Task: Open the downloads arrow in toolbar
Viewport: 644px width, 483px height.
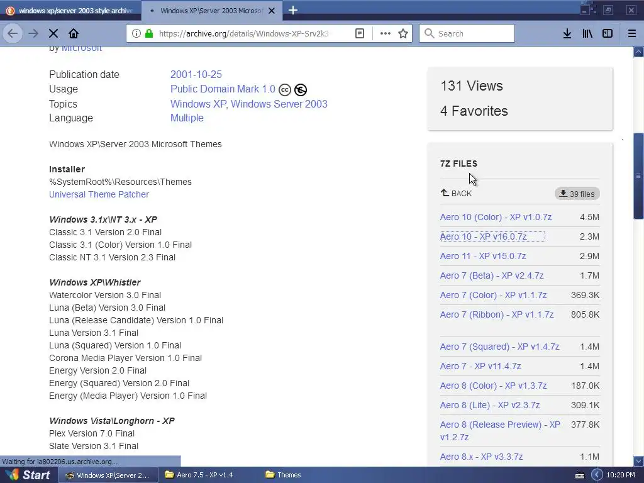Action: click(x=567, y=34)
